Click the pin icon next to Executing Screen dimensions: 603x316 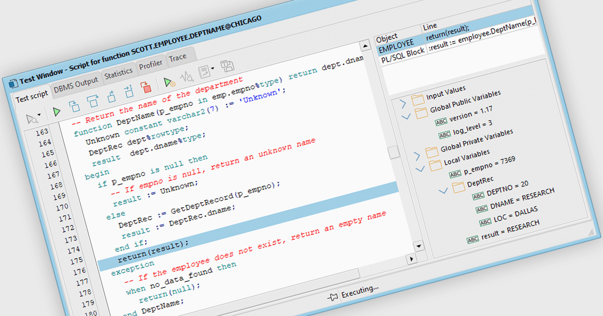point(333,296)
